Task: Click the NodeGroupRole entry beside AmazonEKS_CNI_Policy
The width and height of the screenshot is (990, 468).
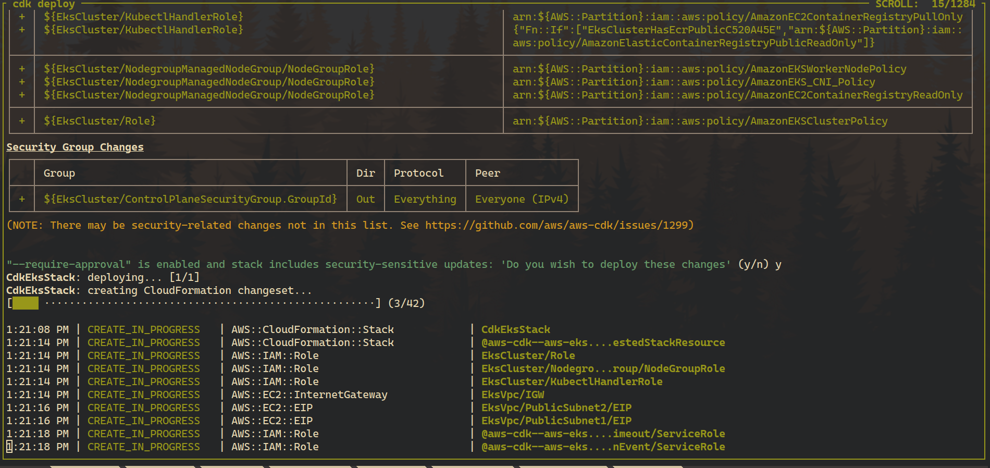Action: [x=209, y=82]
